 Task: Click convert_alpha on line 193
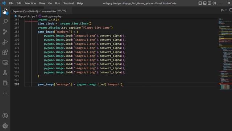pyautogui.click(x=110, y=52)
